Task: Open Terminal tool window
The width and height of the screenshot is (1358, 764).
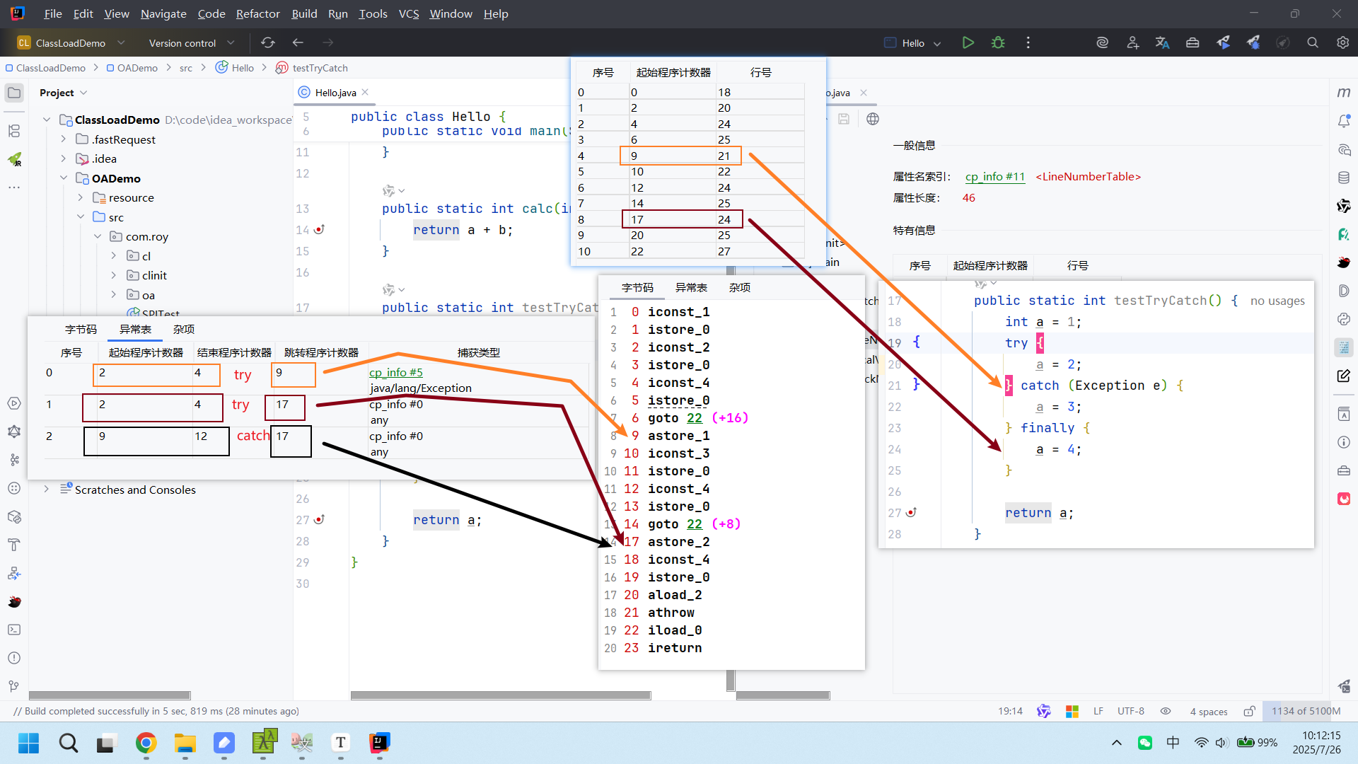Action: pos(14,630)
